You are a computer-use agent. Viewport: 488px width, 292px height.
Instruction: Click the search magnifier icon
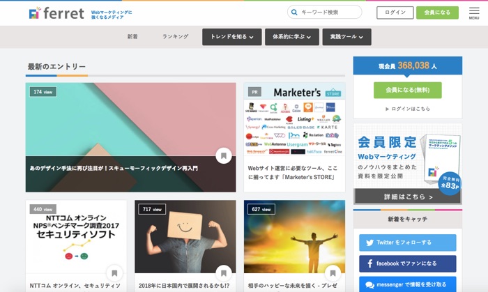(295, 13)
